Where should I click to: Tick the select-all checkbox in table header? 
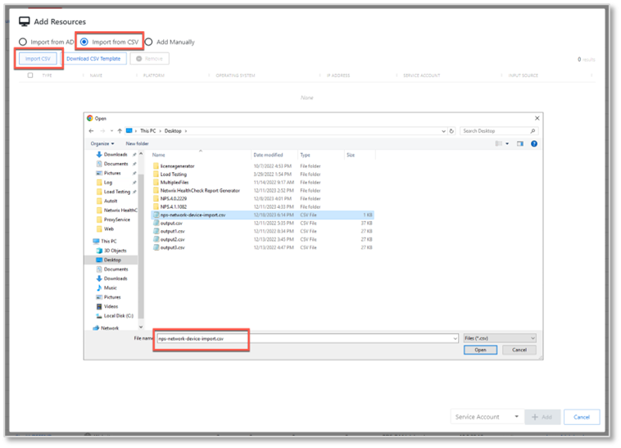coord(30,75)
